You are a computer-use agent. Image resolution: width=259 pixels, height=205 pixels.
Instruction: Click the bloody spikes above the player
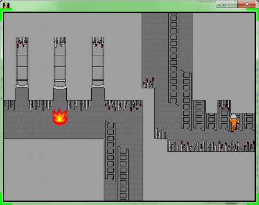(x=224, y=105)
